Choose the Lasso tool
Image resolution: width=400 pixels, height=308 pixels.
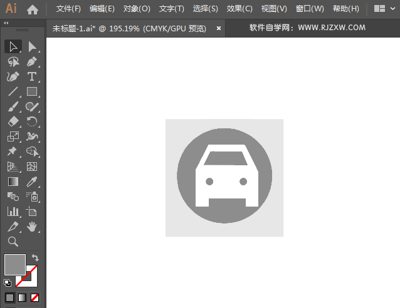13,61
